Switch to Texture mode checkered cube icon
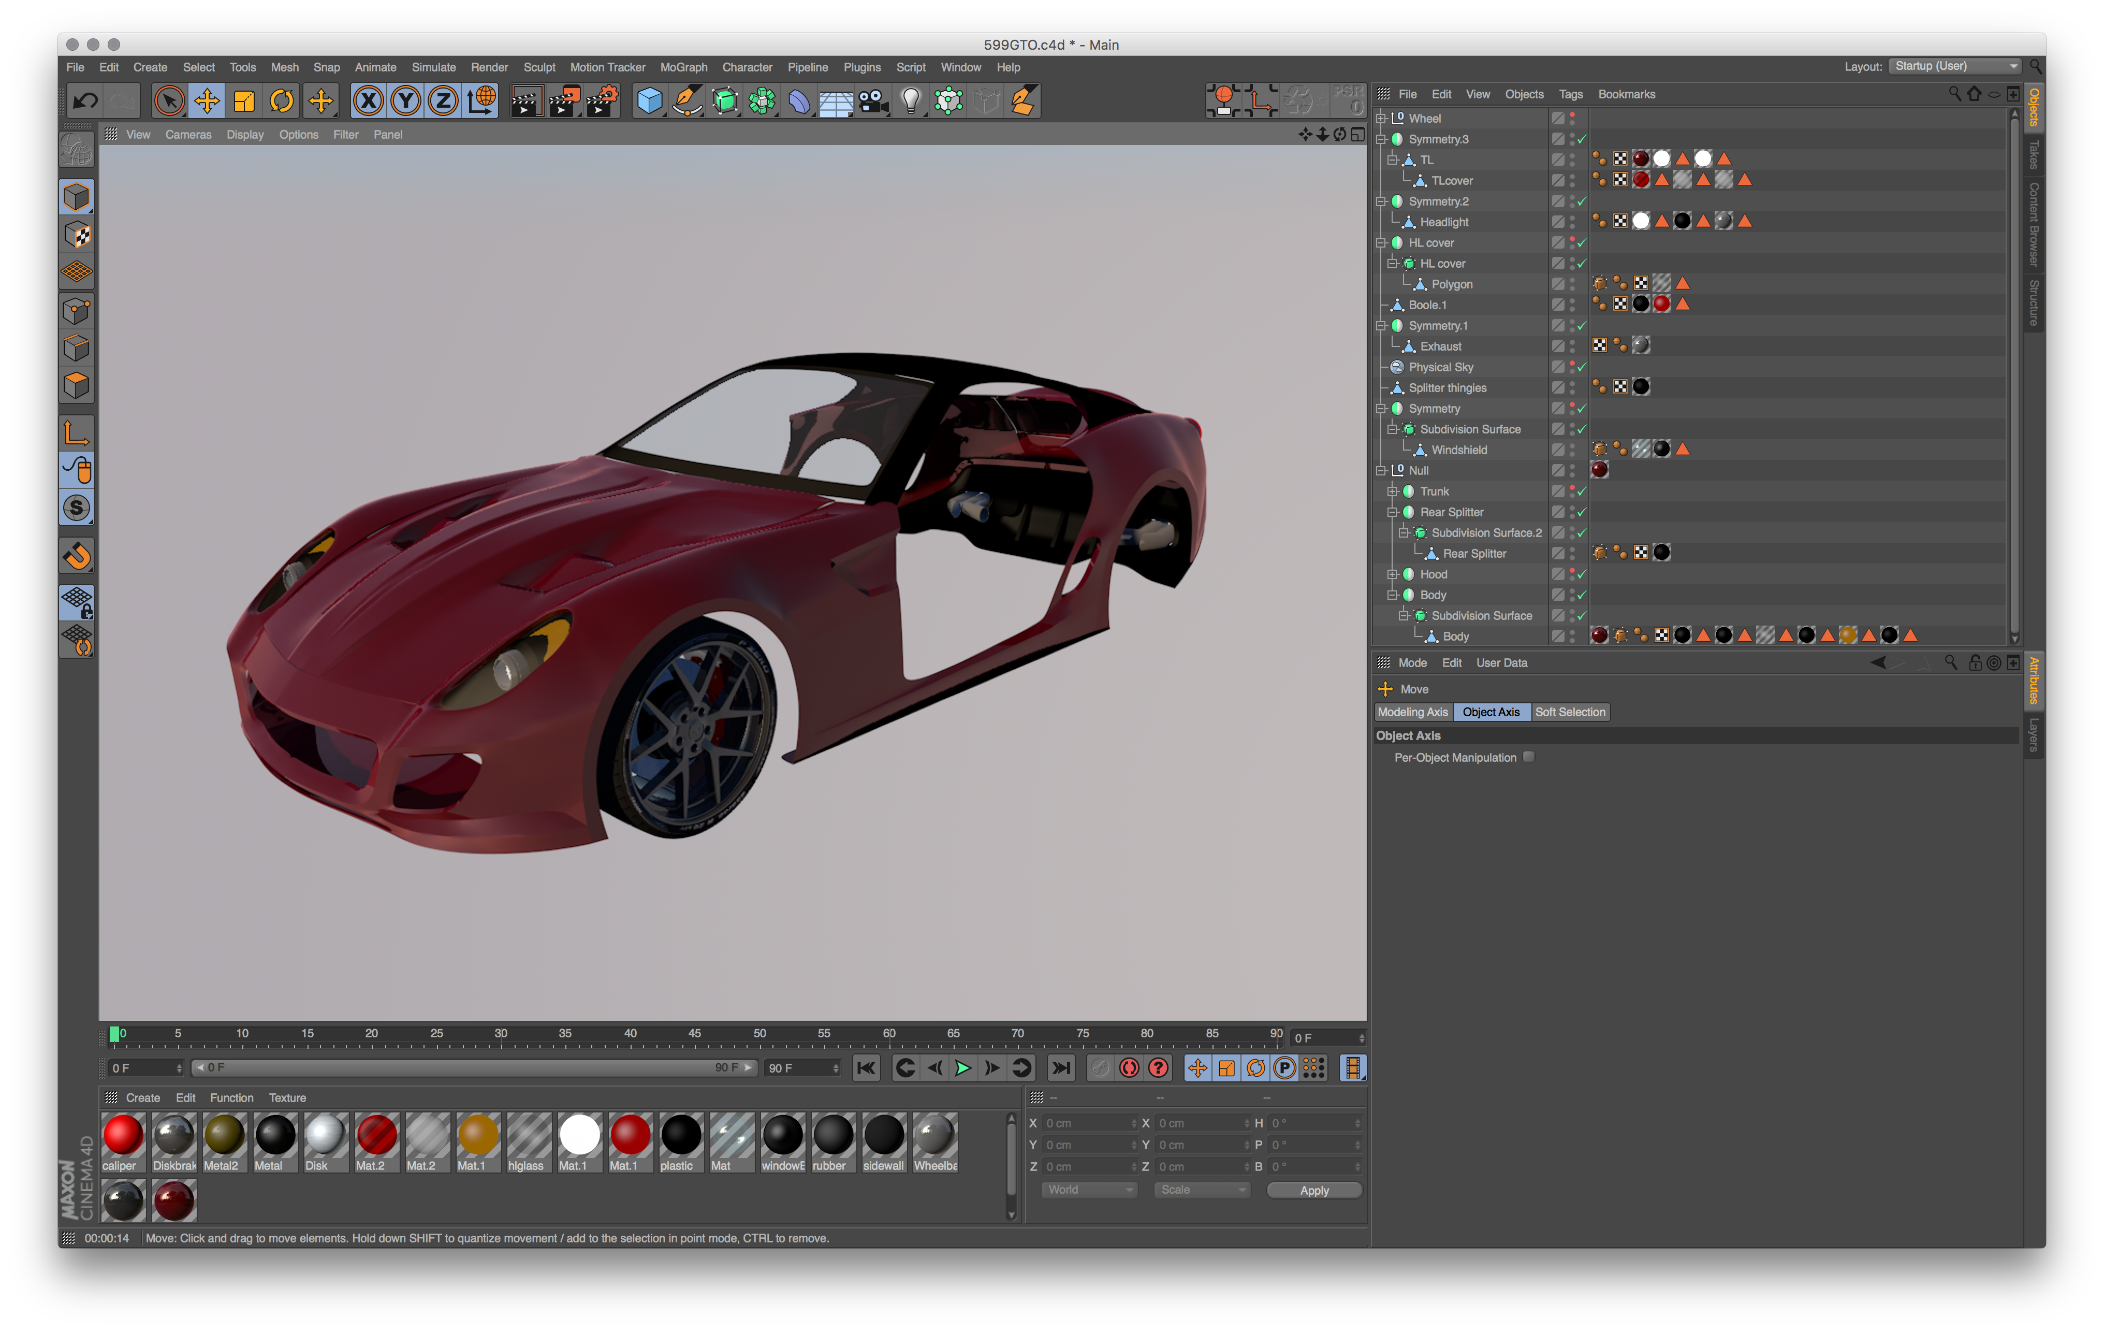The image size is (2104, 1331). (x=77, y=235)
